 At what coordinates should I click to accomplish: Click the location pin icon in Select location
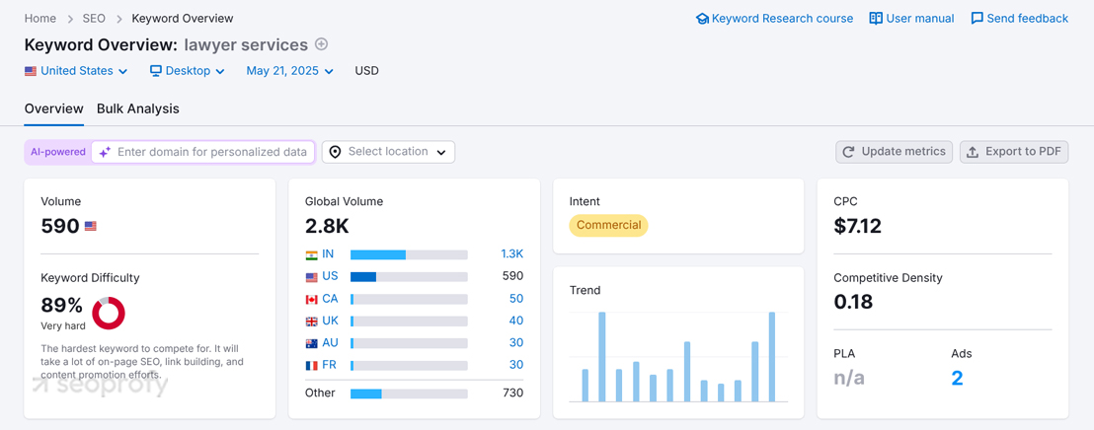pyautogui.click(x=335, y=152)
